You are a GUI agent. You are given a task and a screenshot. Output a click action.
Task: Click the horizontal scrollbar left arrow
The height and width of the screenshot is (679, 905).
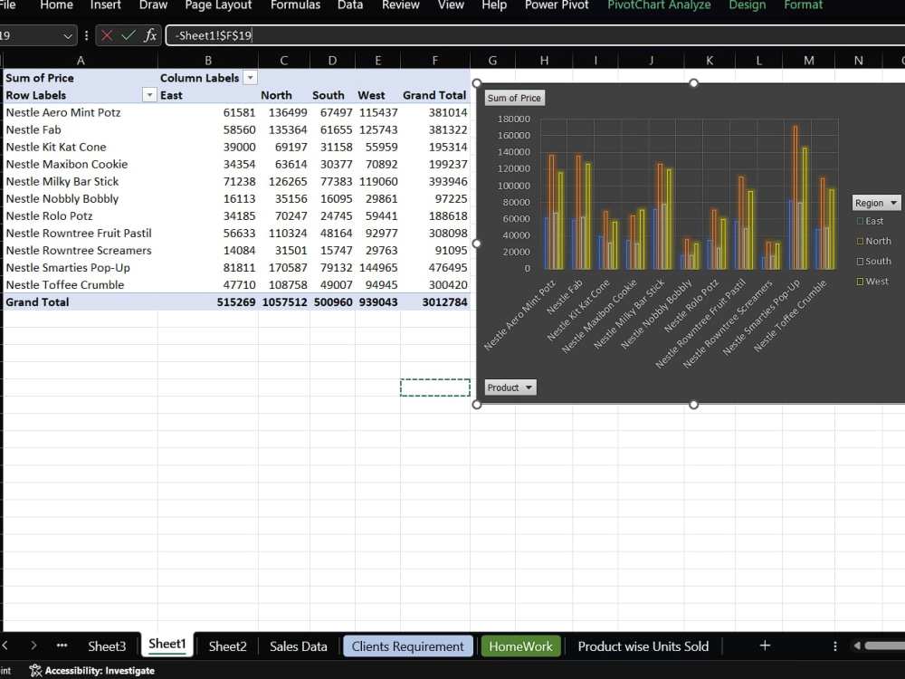click(x=857, y=646)
